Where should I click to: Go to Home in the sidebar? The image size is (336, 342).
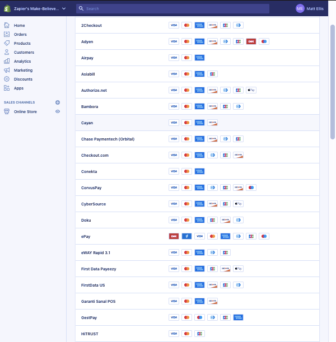pos(20,26)
